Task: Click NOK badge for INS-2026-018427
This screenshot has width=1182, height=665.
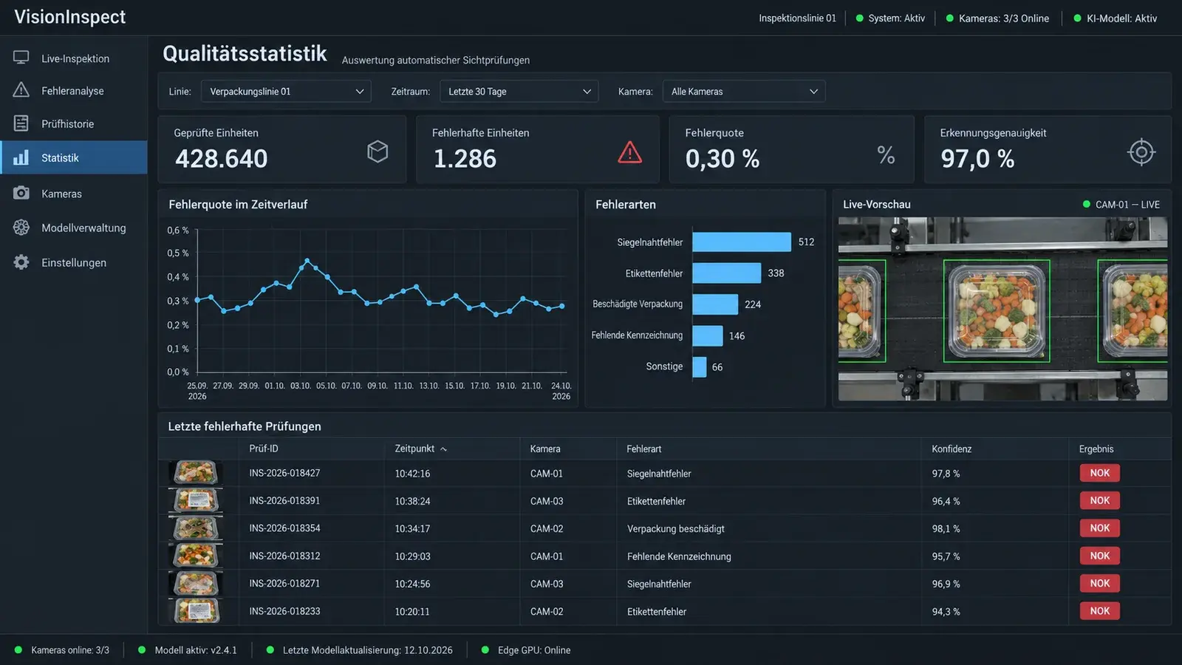Action: click(1099, 473)
